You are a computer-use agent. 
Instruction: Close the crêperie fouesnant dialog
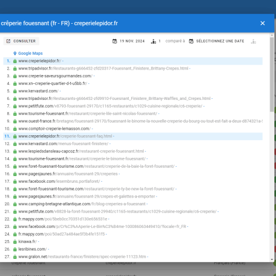[x=262, y=23]
